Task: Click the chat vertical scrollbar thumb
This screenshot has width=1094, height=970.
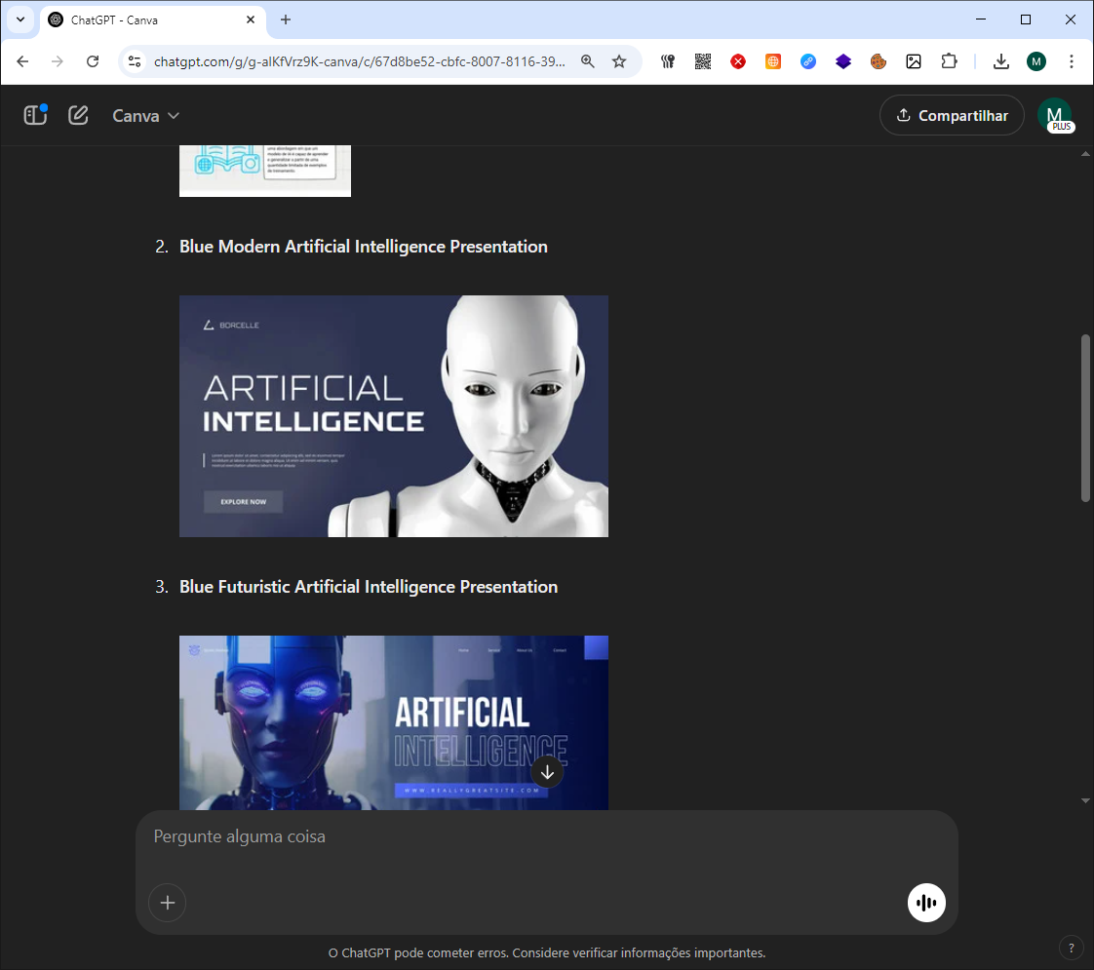Action: [x=1085, y=417]
